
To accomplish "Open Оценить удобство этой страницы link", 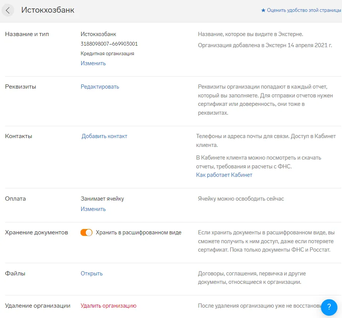I will coord(304,10).
